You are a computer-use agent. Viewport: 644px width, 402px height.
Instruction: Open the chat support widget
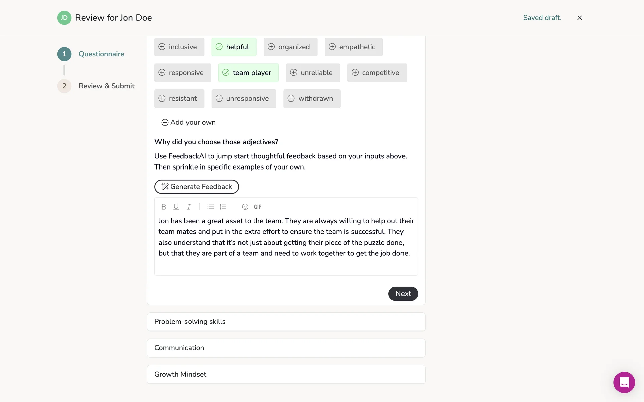pyautogui.click(x=624, y=382)
